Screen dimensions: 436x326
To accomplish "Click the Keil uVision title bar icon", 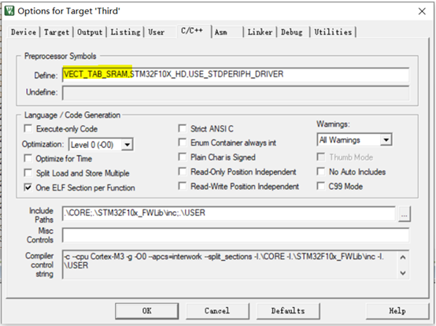I will point(9,11).
